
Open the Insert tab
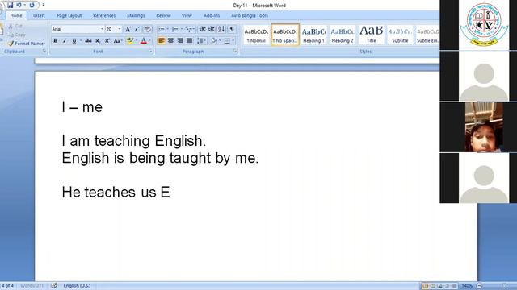click(39, 15)
